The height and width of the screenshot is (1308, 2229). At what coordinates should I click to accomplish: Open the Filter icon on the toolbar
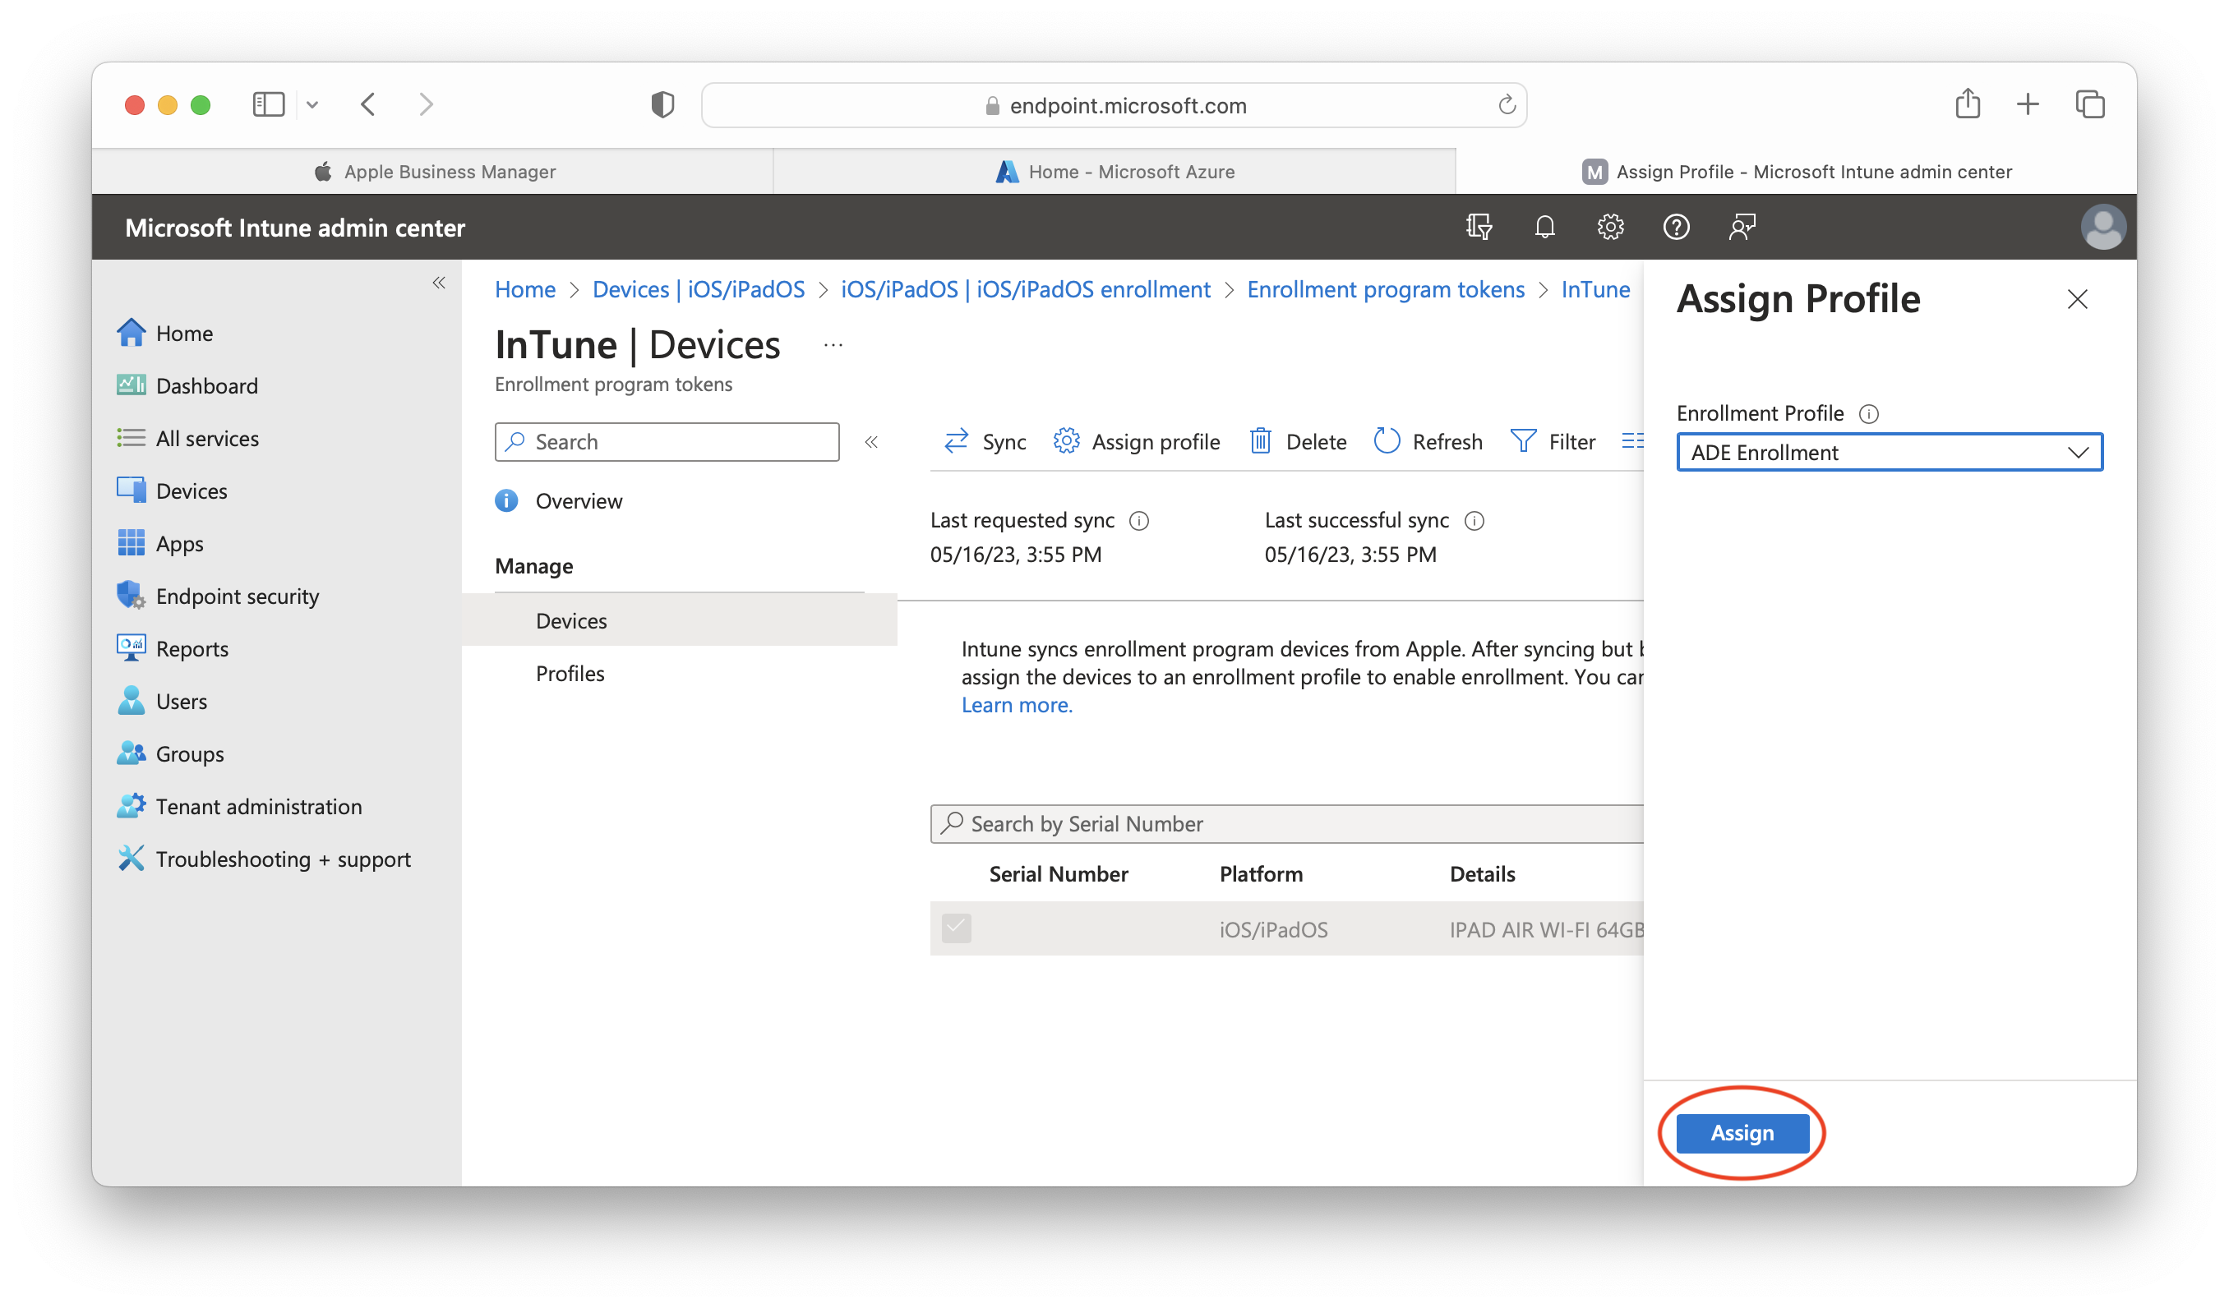pyautogui.click(x=1523, y=440)
